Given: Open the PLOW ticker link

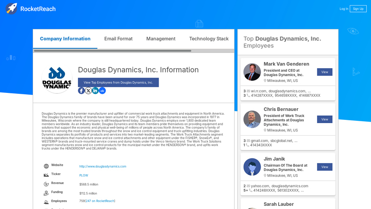Looking at the screenshot, I should [83, 176].
